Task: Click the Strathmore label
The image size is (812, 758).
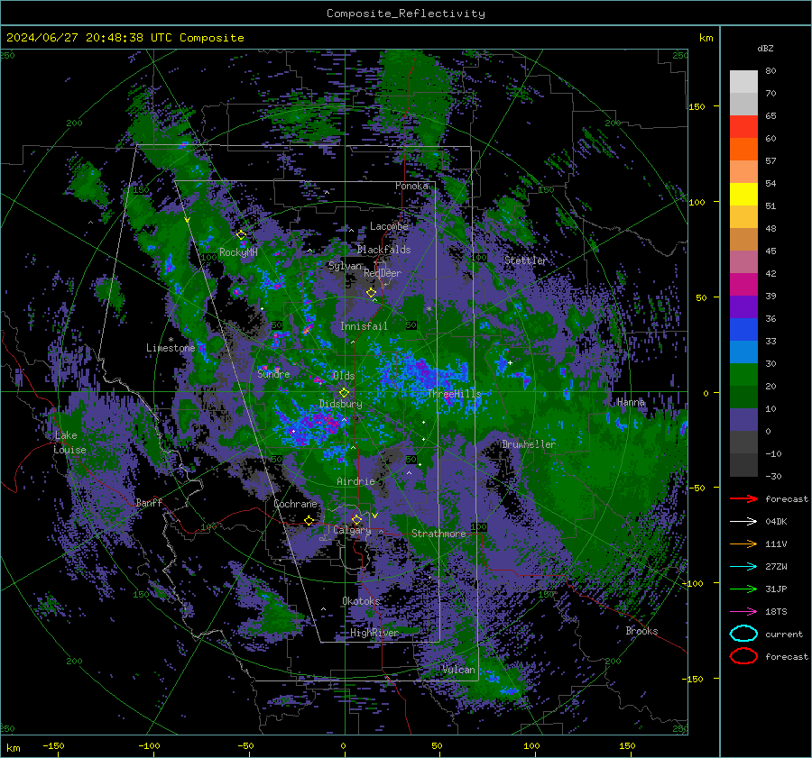Action: 438,534
